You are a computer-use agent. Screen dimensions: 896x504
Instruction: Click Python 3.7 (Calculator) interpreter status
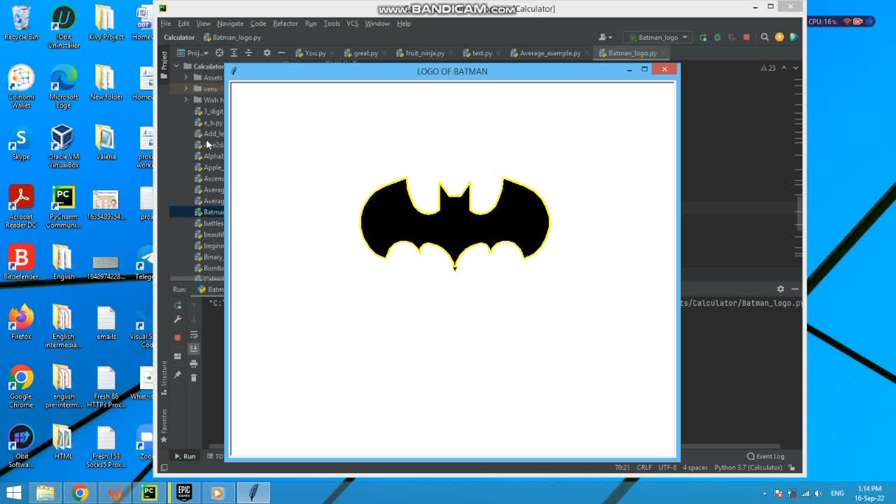point(748,468)
